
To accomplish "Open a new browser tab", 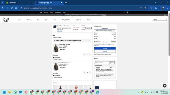I will pyautogui.click(x=66, y=3).
